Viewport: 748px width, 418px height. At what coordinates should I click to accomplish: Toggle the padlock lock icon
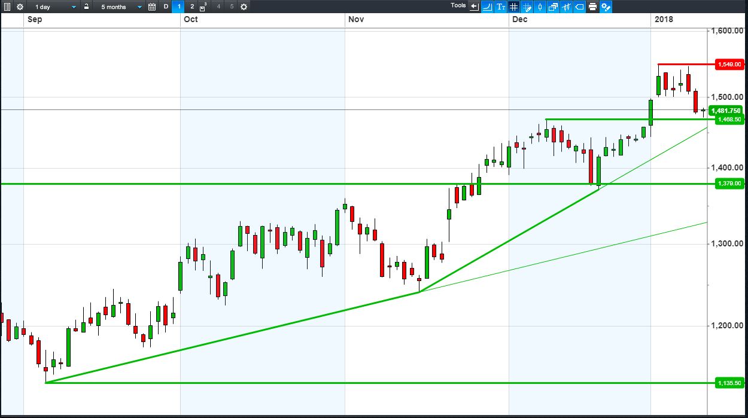[86, 7]
